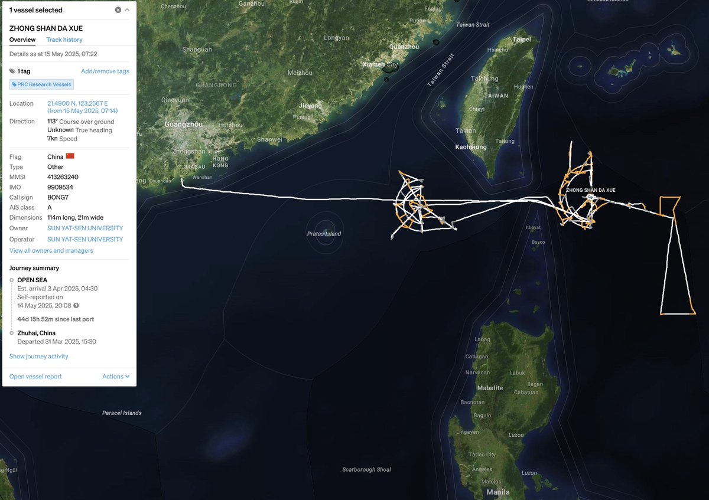Click Scarborough Shoal map label

point(367,470)
